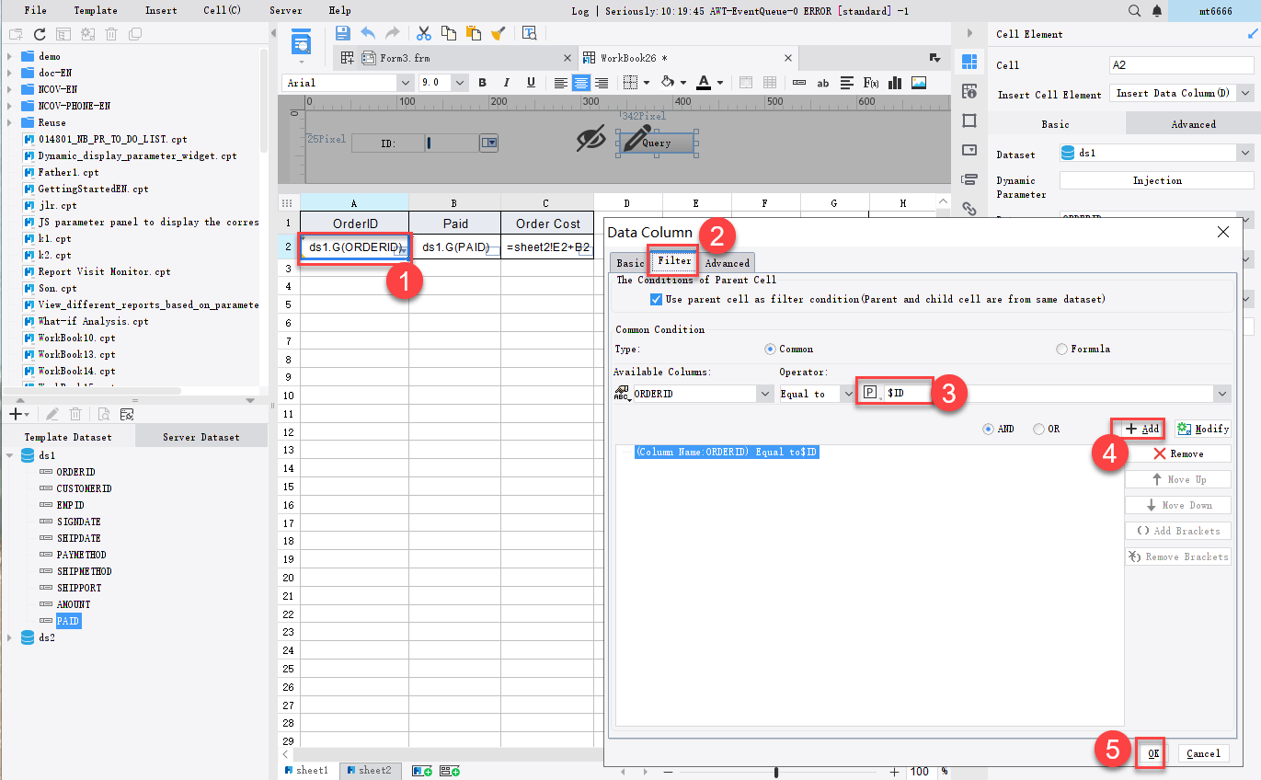
Task: Open the border settings toolbar icon
Action: [631, 82]
